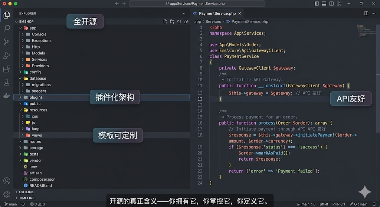Open the Source Control view
This screenshot has height=207, width=380.
(7, 42)
